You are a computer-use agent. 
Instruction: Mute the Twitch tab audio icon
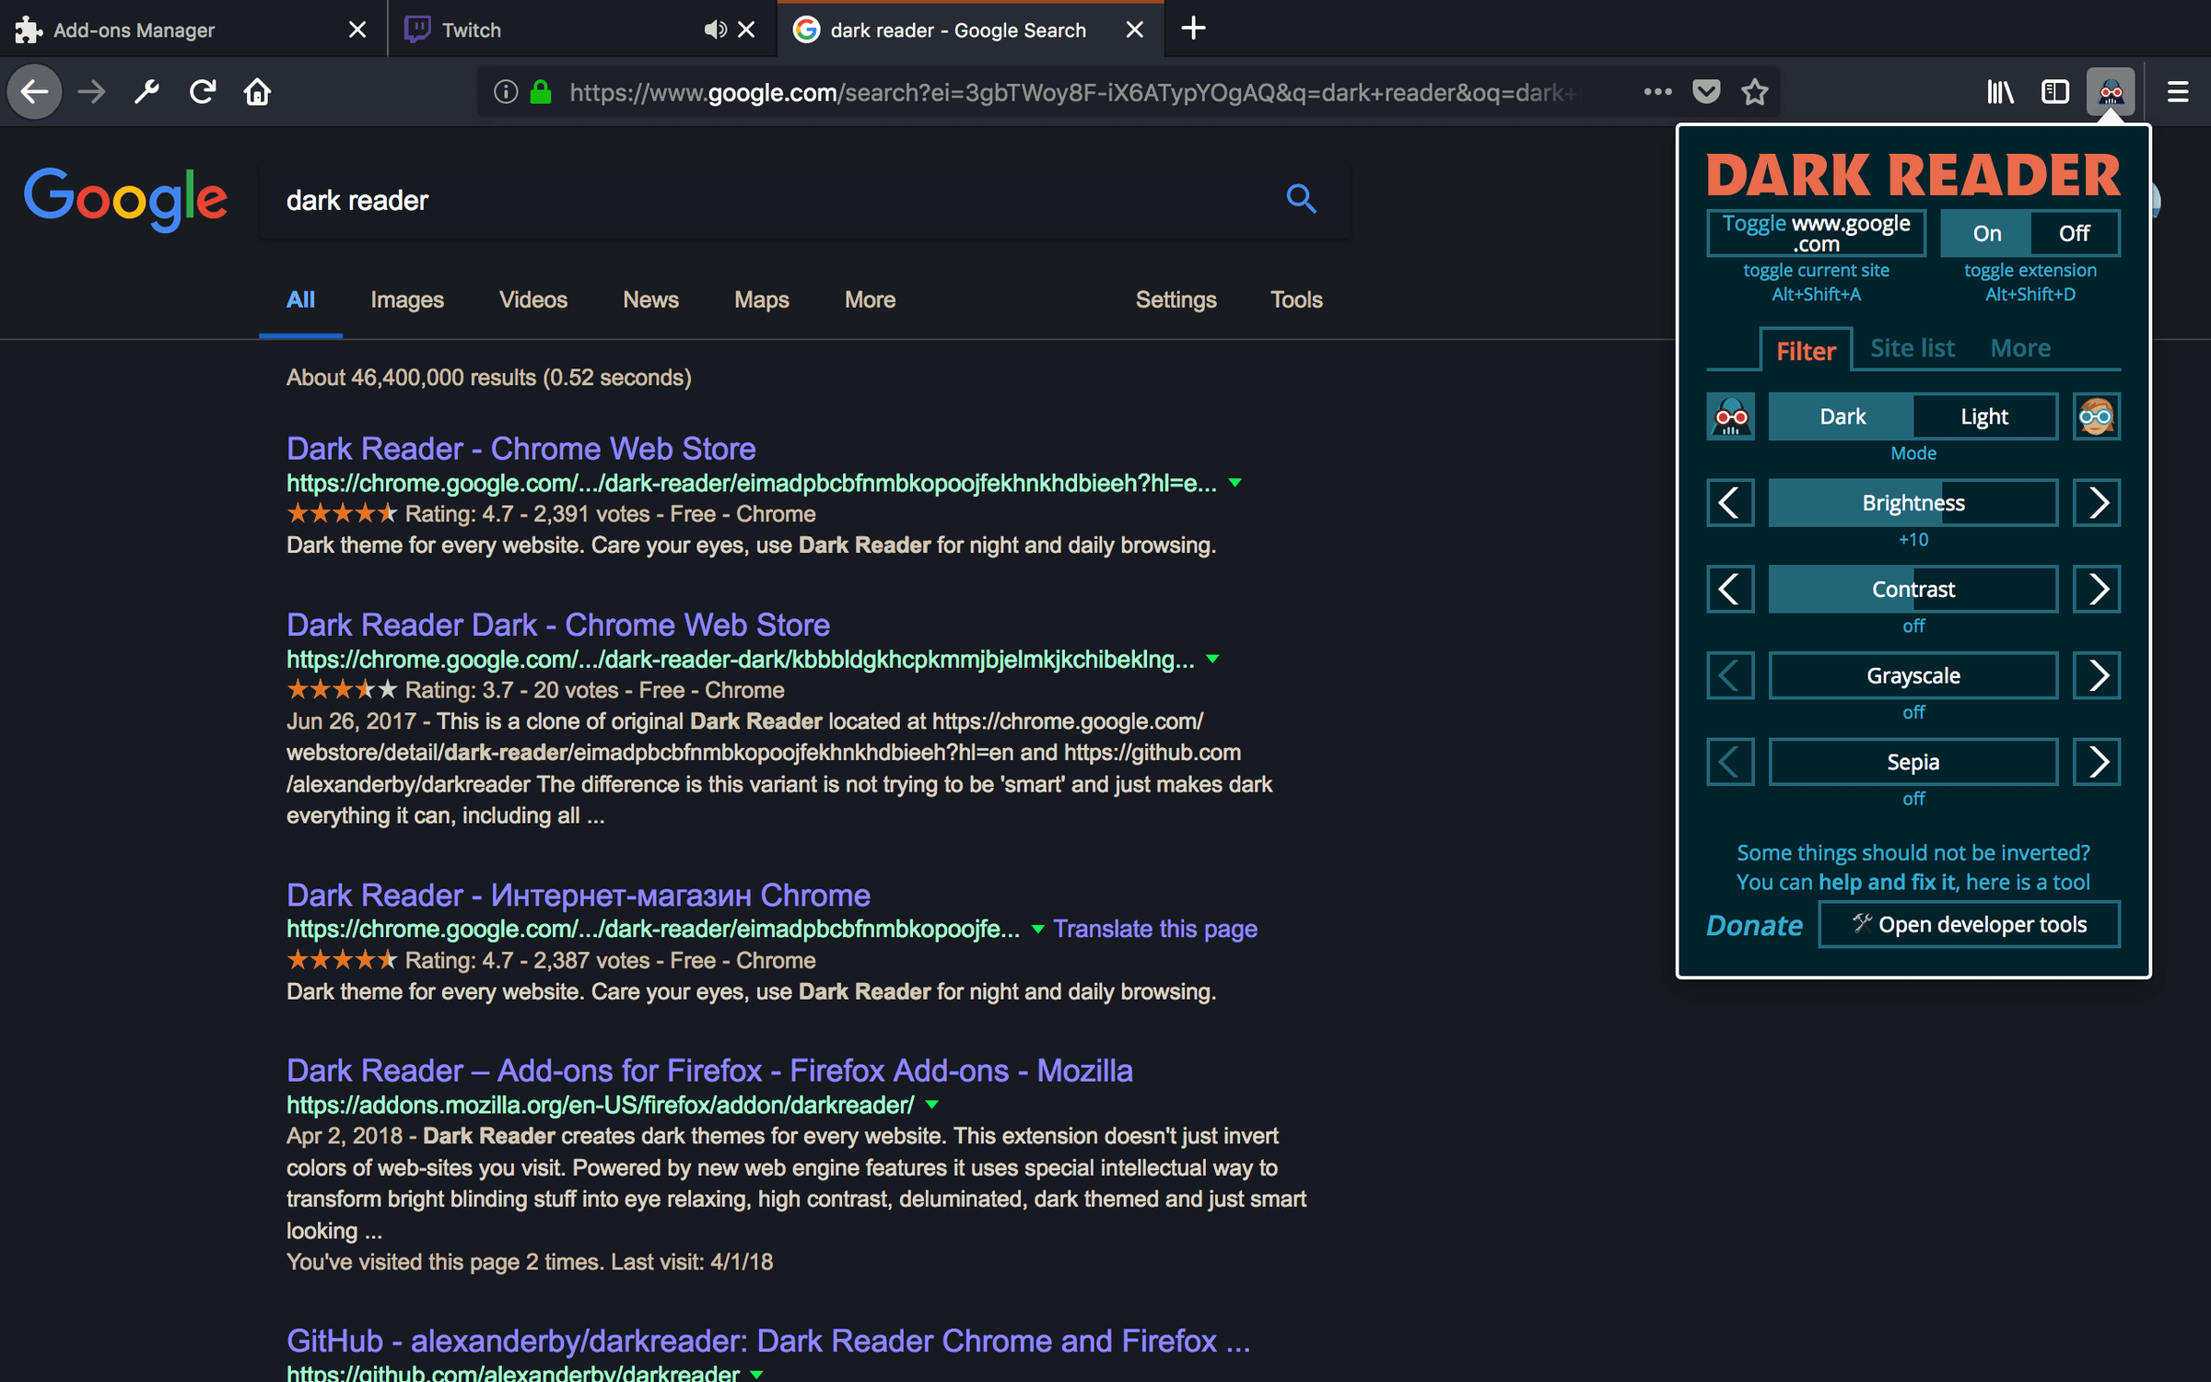(x=714, y=29)
